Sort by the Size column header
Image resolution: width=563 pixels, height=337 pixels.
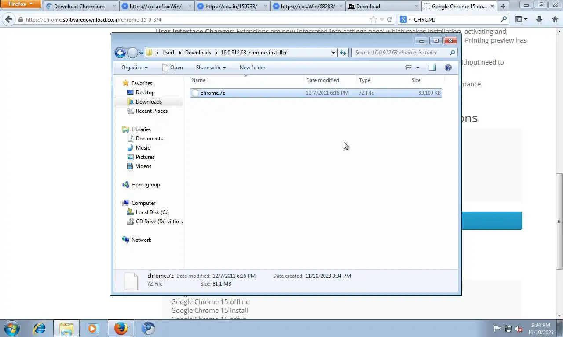pyautogui.click(x=426, y=80)
